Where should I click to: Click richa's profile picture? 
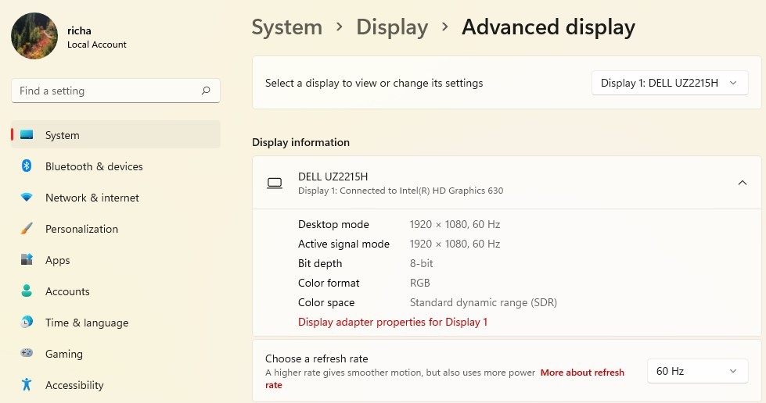tap(34, 36)
